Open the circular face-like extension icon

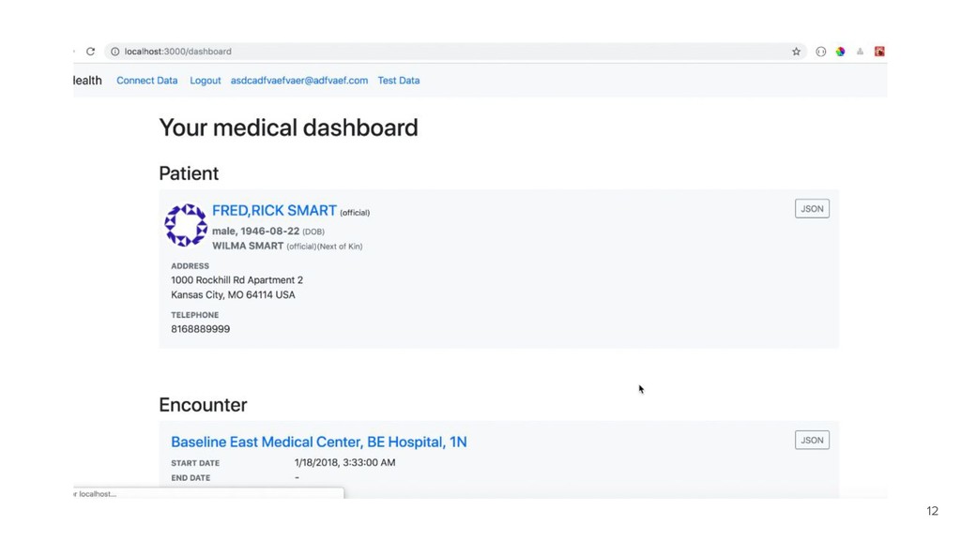click(820, 52)
